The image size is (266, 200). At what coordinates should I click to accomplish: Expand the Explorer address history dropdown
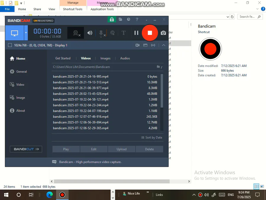(x=228, y=17)
